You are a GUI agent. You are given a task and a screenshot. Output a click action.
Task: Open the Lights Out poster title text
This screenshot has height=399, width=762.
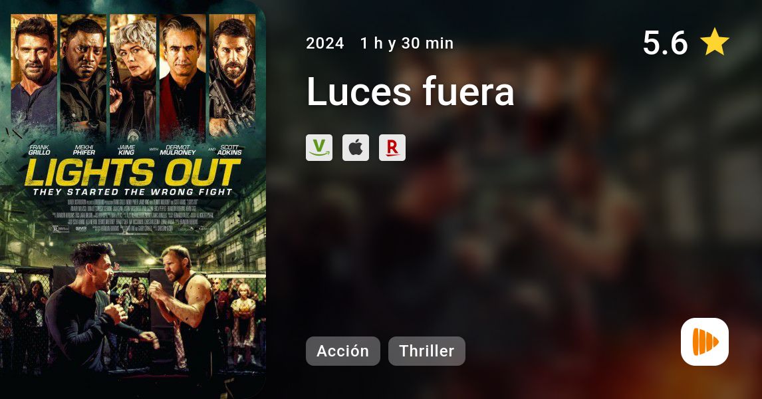pos(132,173)
